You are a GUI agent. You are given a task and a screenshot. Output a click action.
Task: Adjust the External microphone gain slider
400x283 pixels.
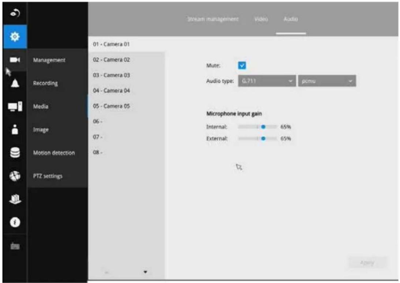point(257,139)
